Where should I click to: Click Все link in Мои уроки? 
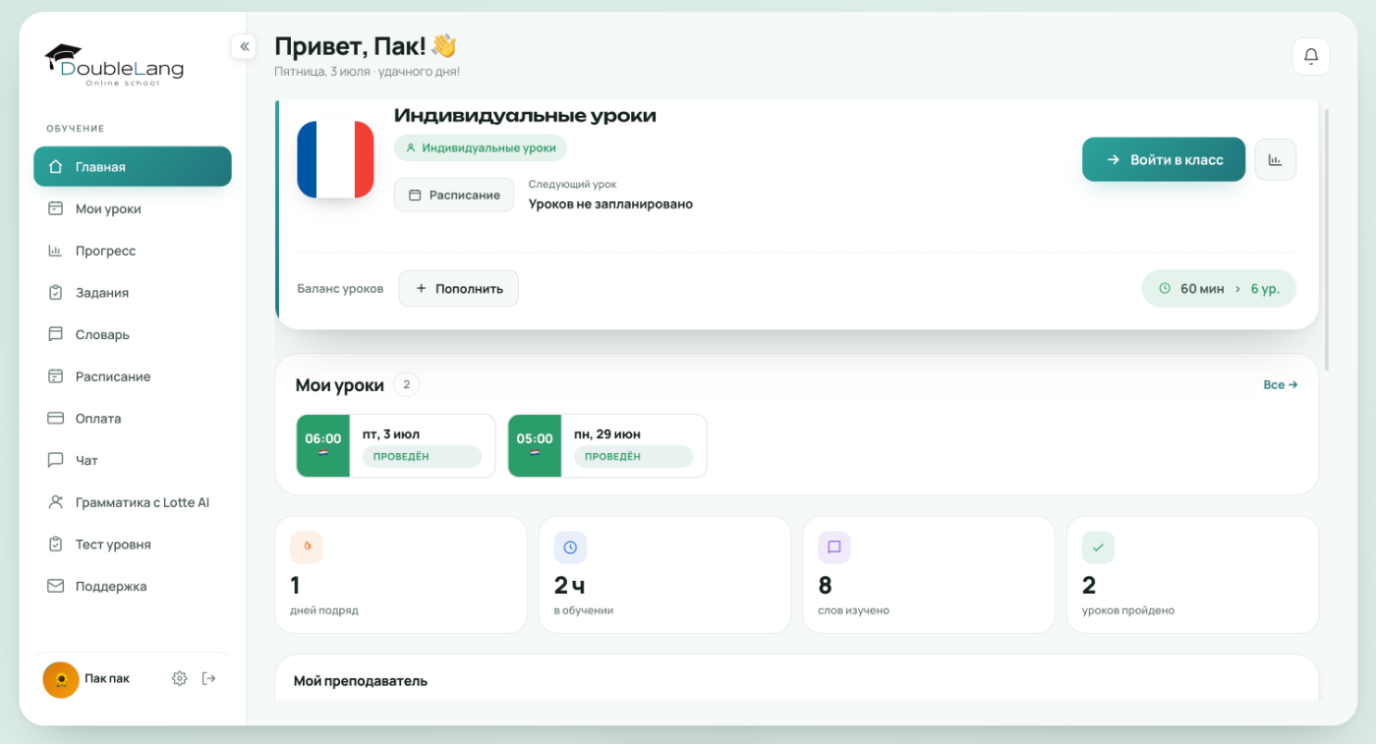click(1280, 385)
